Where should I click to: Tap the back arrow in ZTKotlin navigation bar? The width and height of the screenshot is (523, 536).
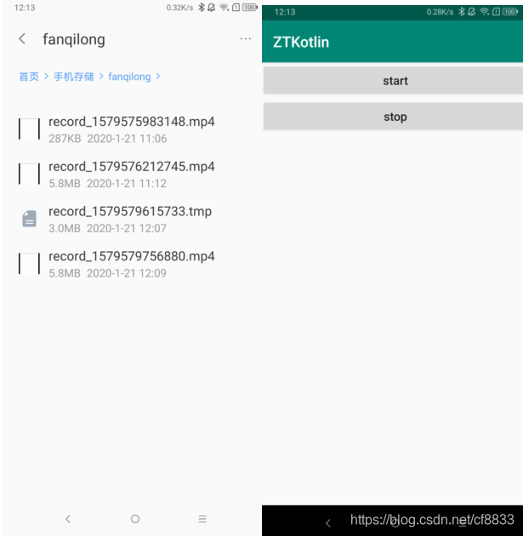pyautogui.click(x=328, y=522)
